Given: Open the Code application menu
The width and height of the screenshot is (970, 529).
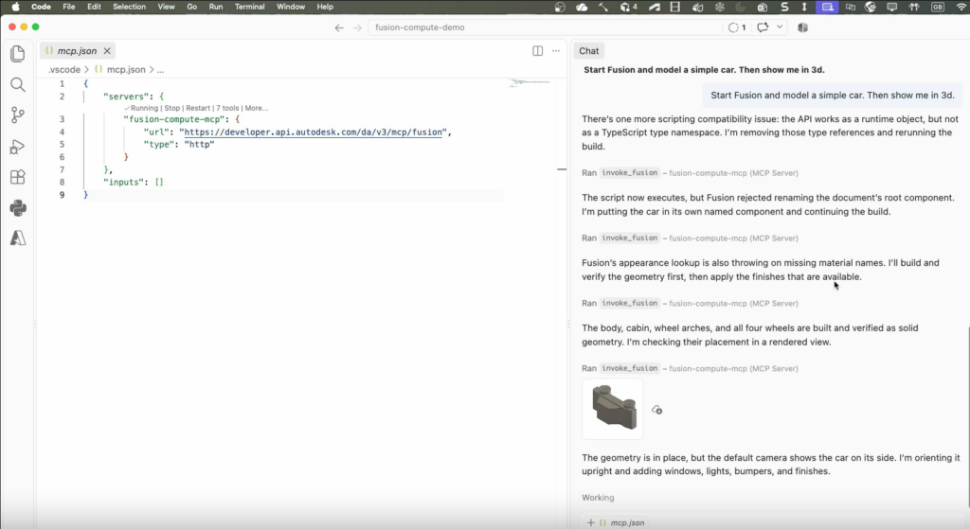Looking at the screenshot, I should tap(41, 7).
